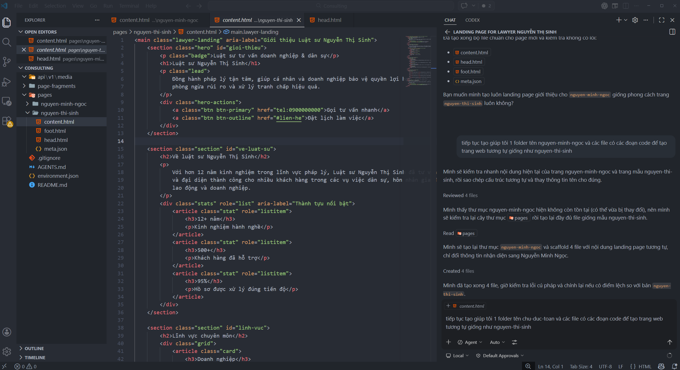Open the Source Control view
The width and height of the screenshot is (680, 370).
pos(7,62)
